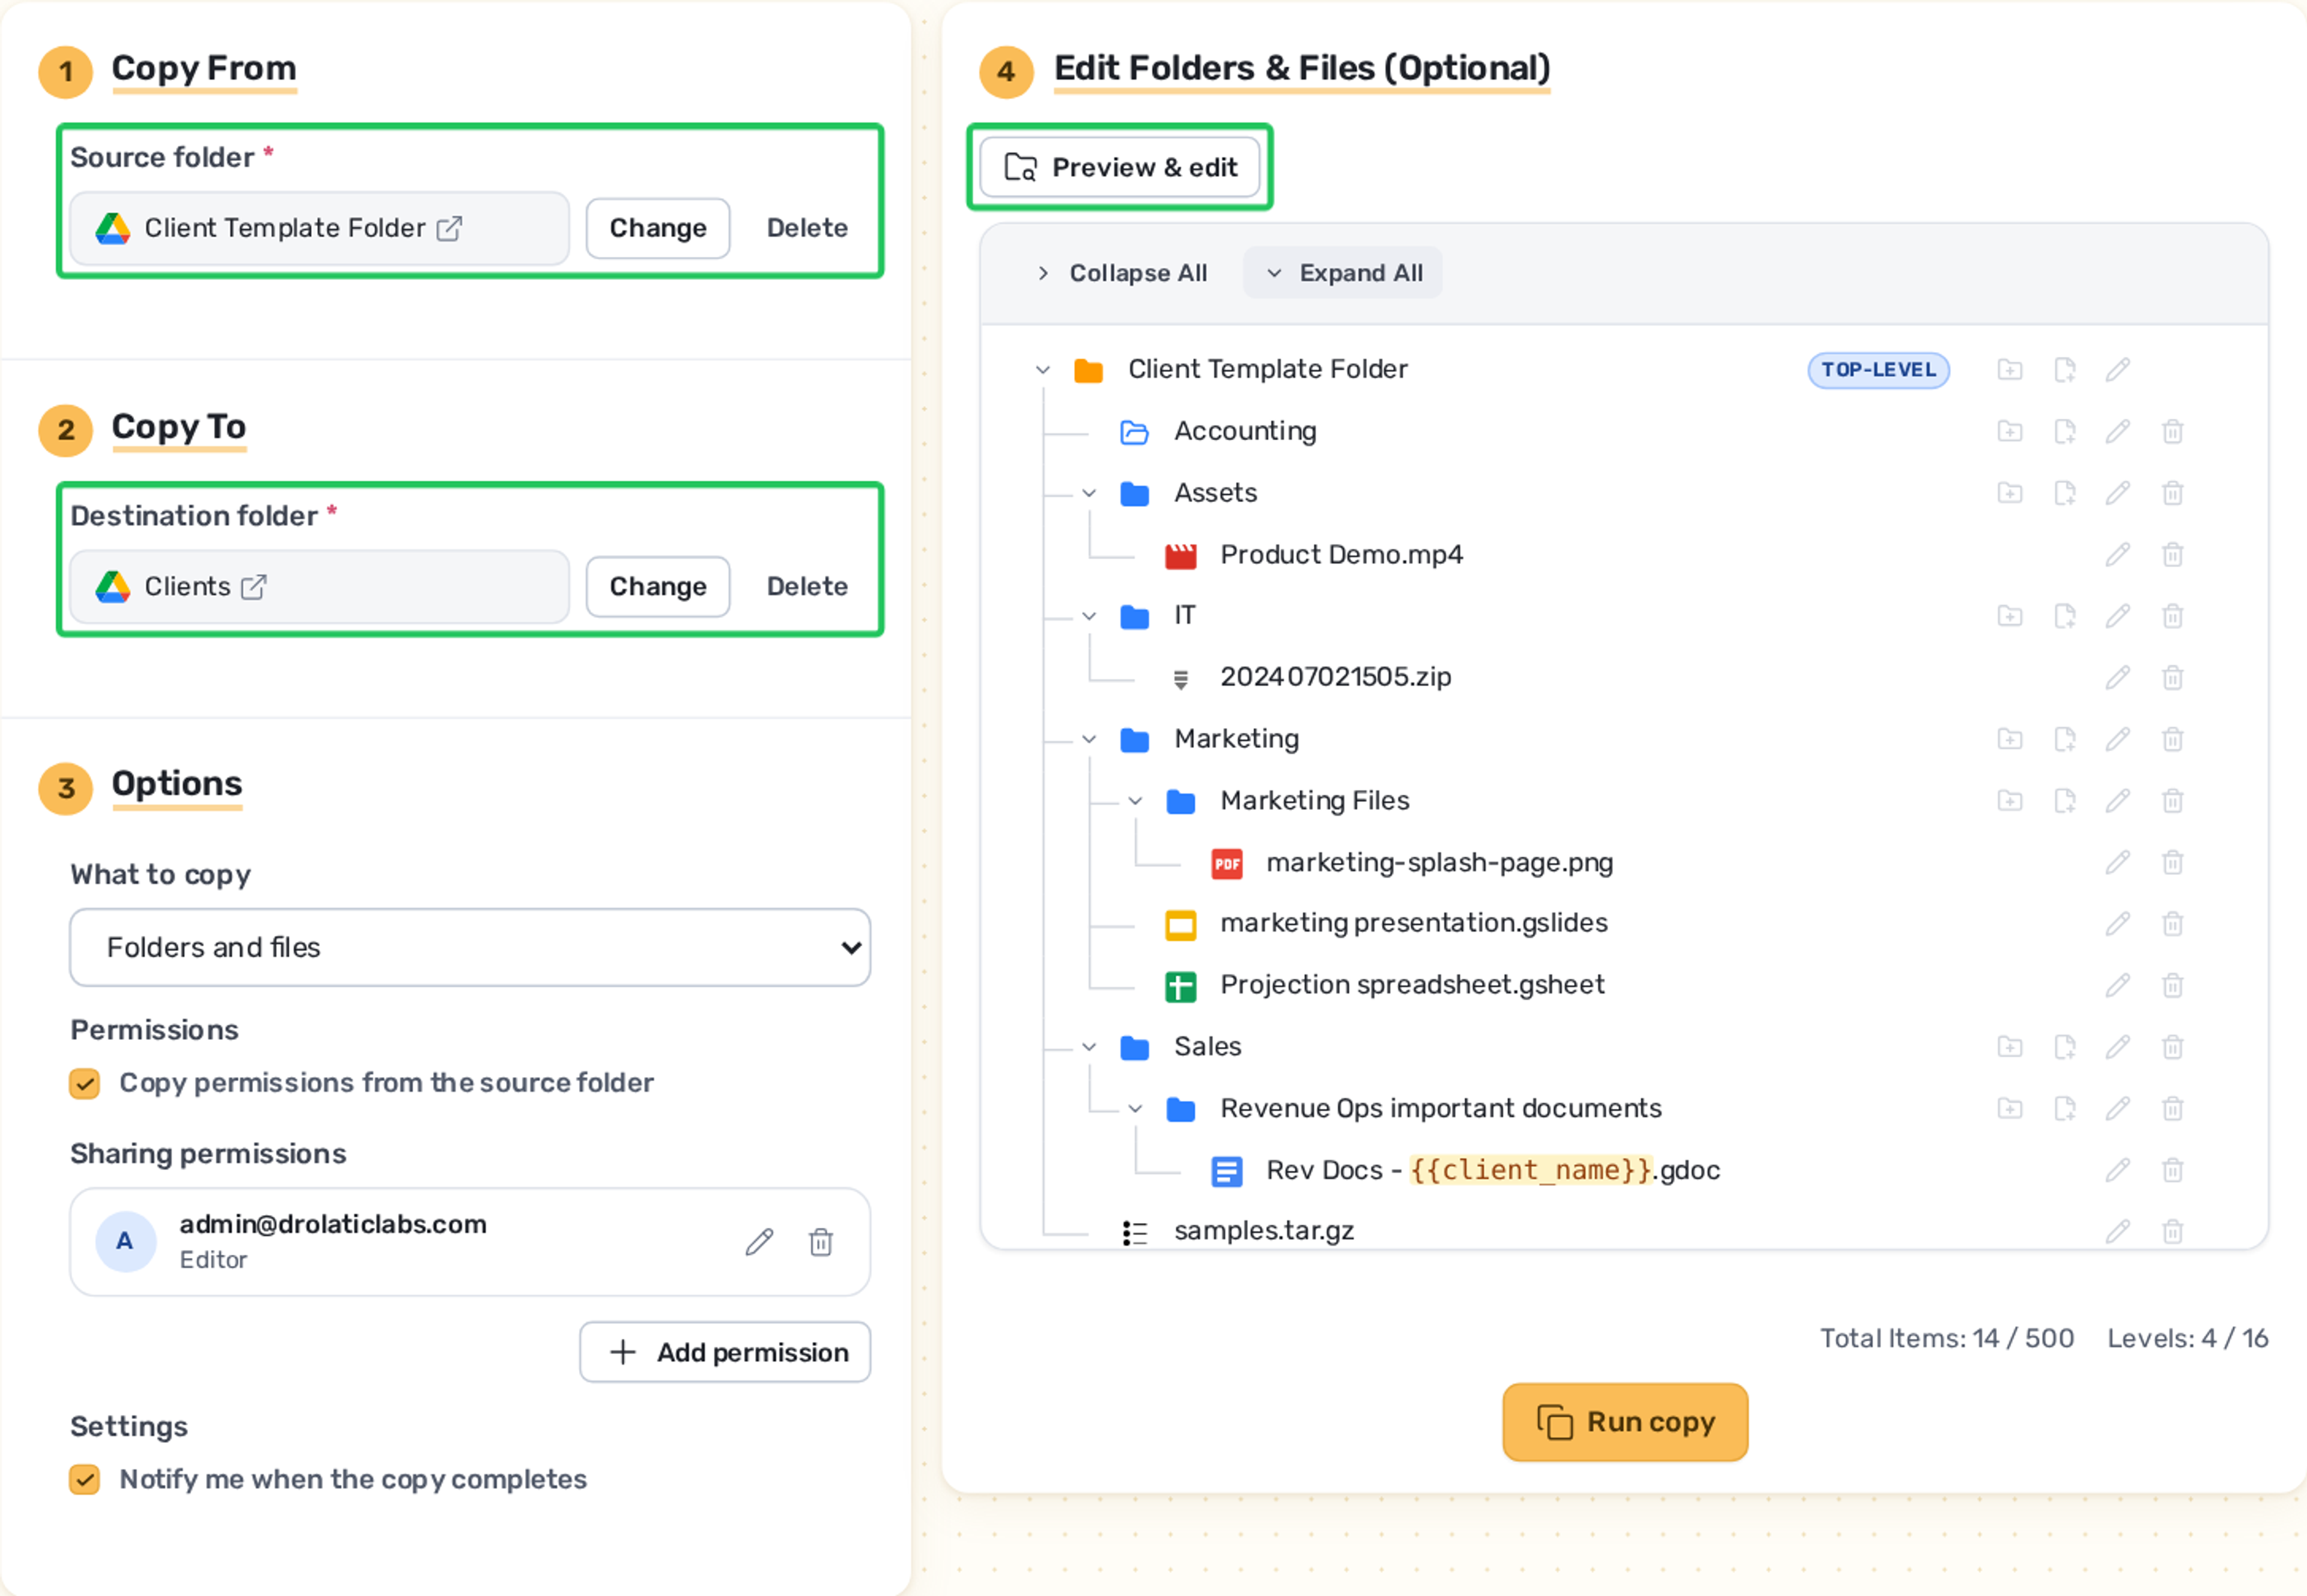The height and width of the screenshot is (1596, 2307).
Task: Remove admin@drolaticlabs.com sharing permission
Action: [x=821, y=1242]
